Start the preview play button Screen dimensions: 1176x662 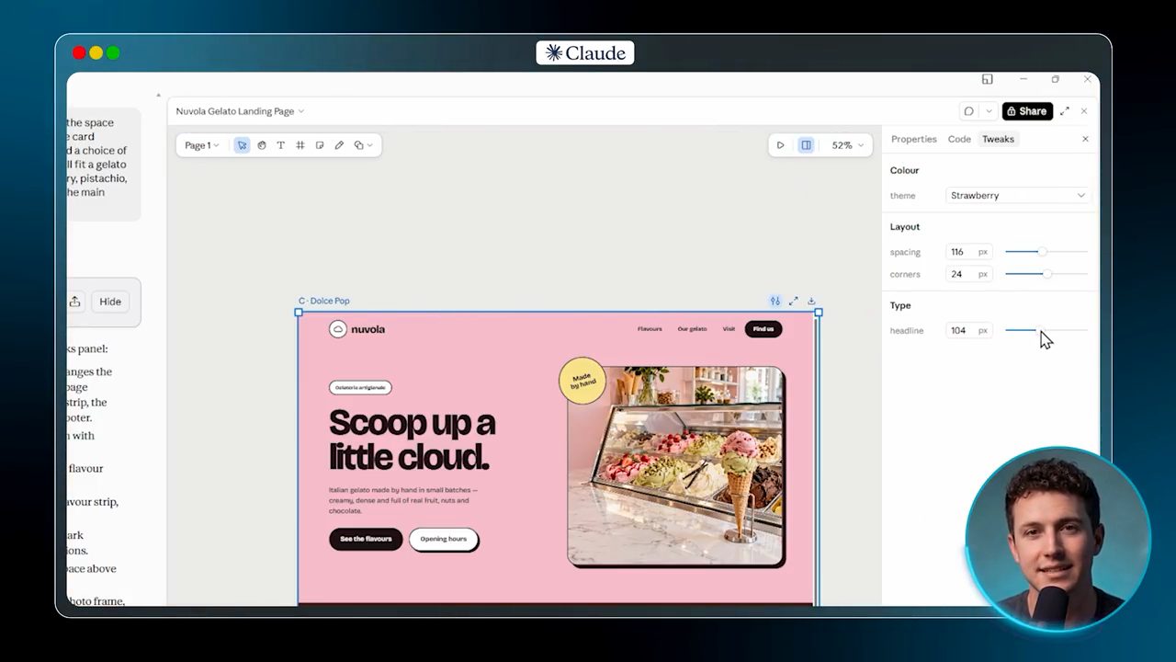tap(781, 145)
